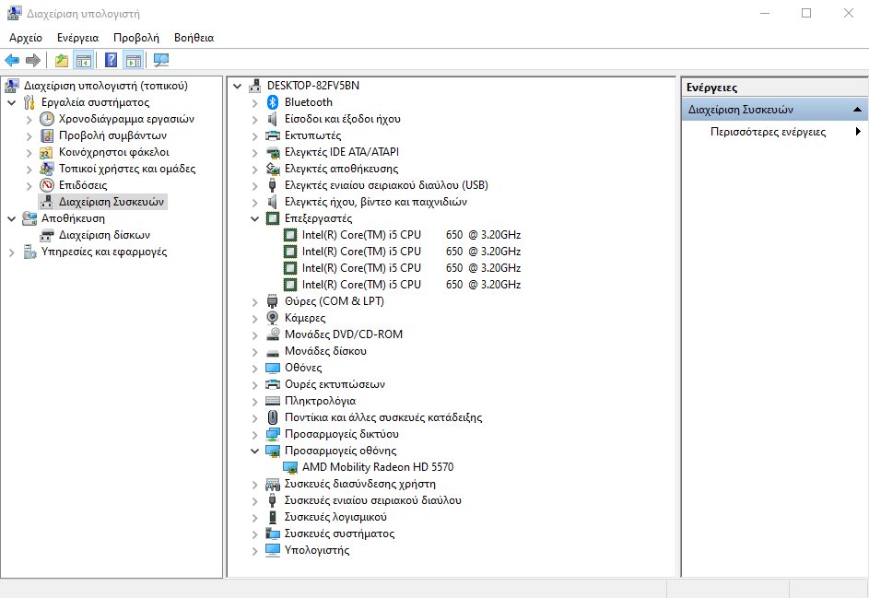Toggle the show/hide console tree toolbar icon
Screen dimensions: 869x598
tap(84, 60)
